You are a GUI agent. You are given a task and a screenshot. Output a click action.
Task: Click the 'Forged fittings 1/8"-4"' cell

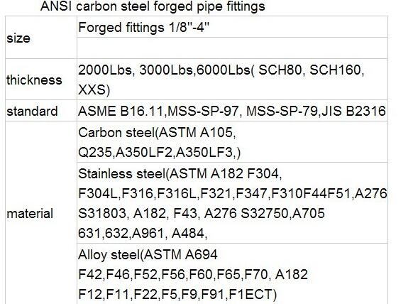point(143,27)
